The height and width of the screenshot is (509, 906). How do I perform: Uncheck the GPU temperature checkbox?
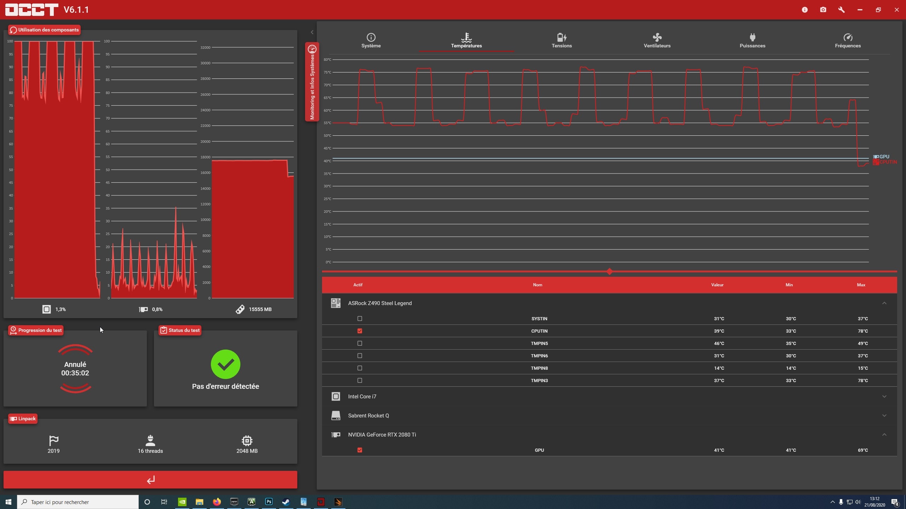[x=360, y=450]
